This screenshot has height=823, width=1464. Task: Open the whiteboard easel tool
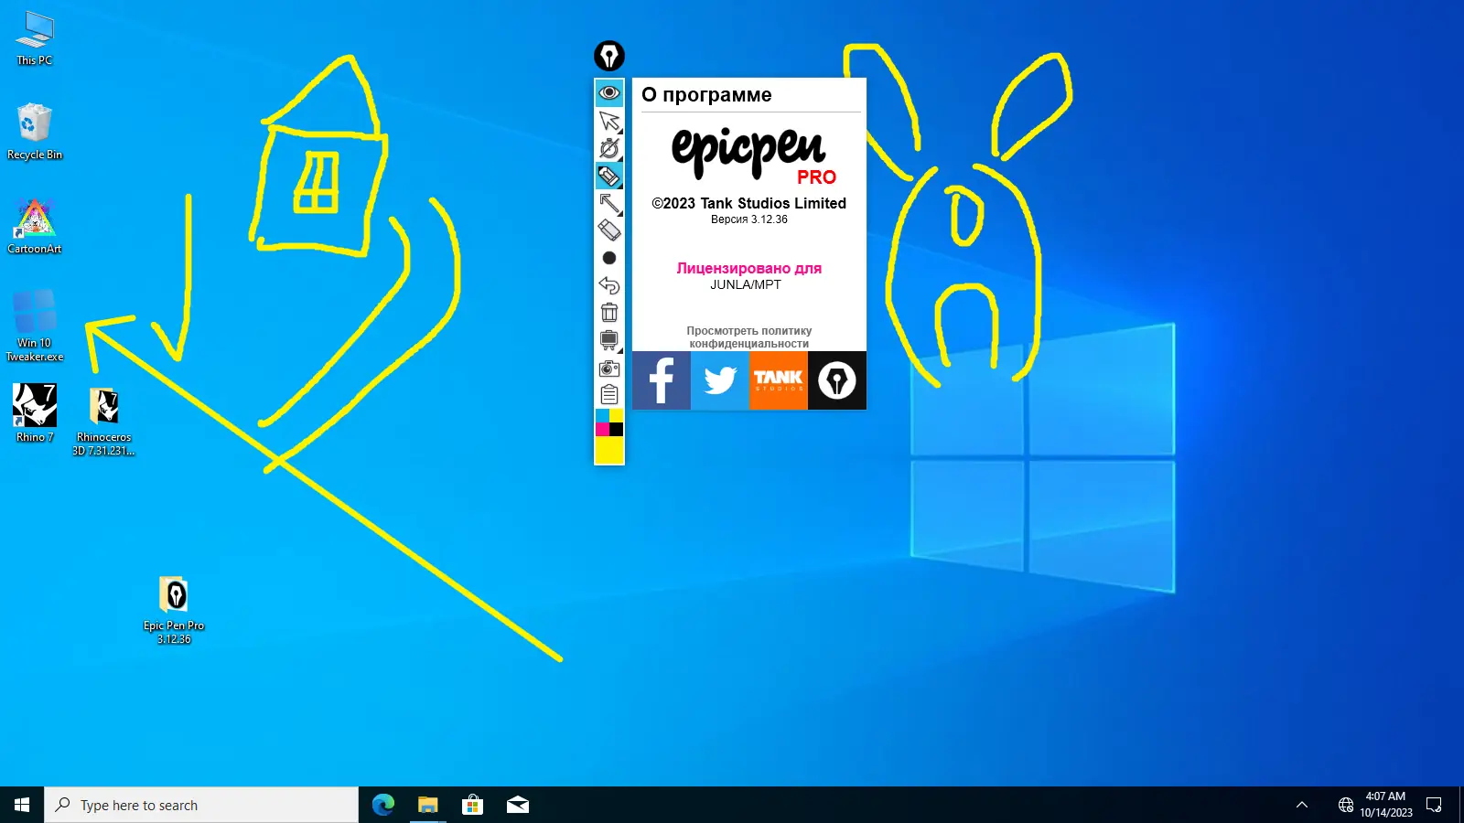pyautogui.click(x=609, y=340)
